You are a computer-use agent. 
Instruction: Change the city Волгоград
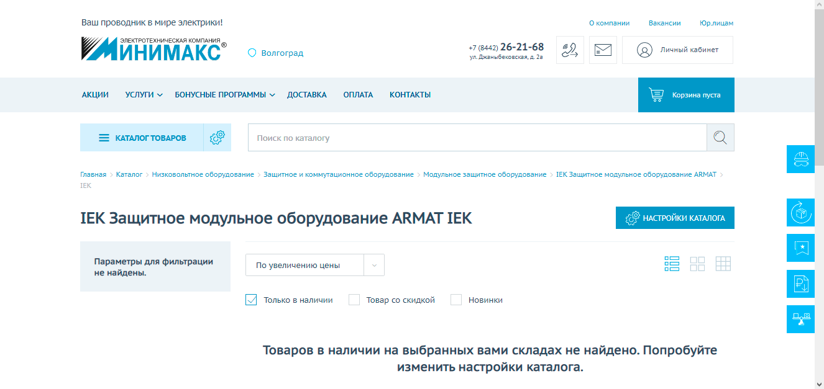click(282, 53)
